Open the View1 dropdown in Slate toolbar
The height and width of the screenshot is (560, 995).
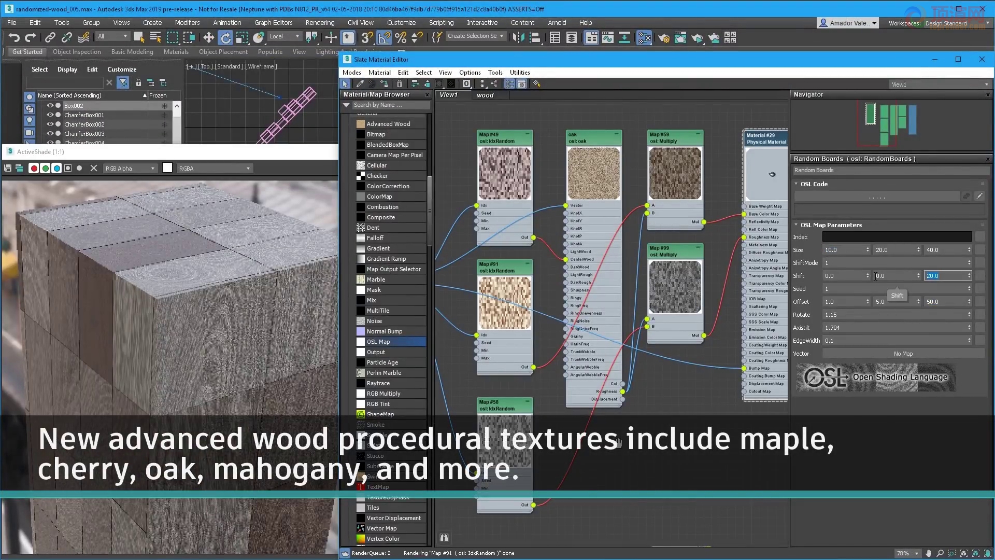940,85
